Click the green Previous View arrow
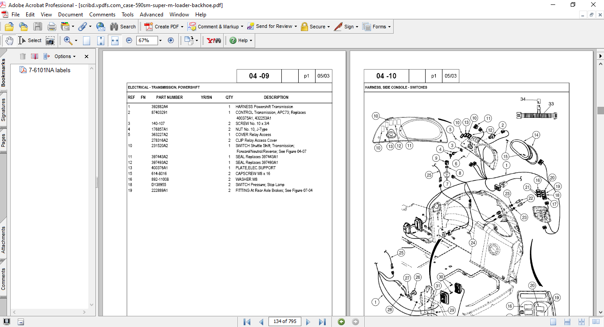The height and width of the screenshot is (327, 604). 341,322
